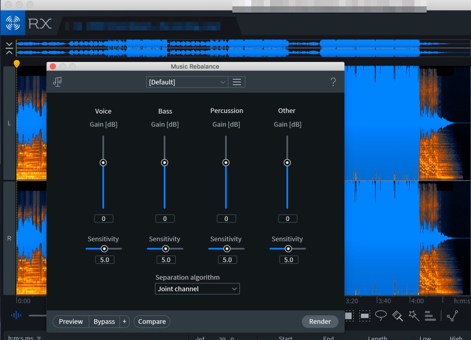Collapse the waveform overview arrows

tap(9, 48)
